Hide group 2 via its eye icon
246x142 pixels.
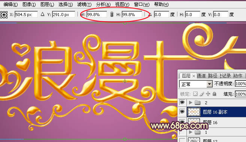(182, 102)
